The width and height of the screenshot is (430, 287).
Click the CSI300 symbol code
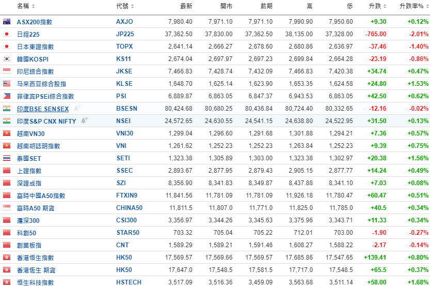pos(126,220)
